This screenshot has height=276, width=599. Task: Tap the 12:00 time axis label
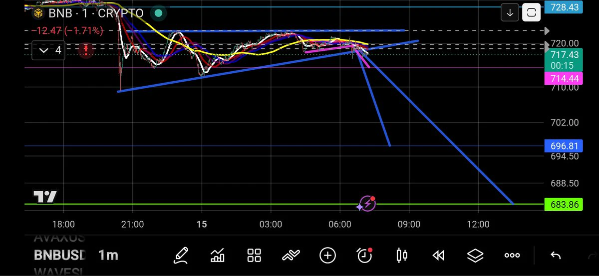478,225
